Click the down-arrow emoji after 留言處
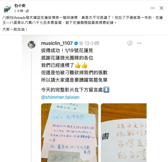The height and width of the screenshot is (162, 168). tap(106, 90)
